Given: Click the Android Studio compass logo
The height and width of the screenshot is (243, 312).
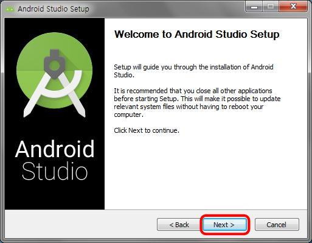Looking at the screenshot, I should point(55,75).
